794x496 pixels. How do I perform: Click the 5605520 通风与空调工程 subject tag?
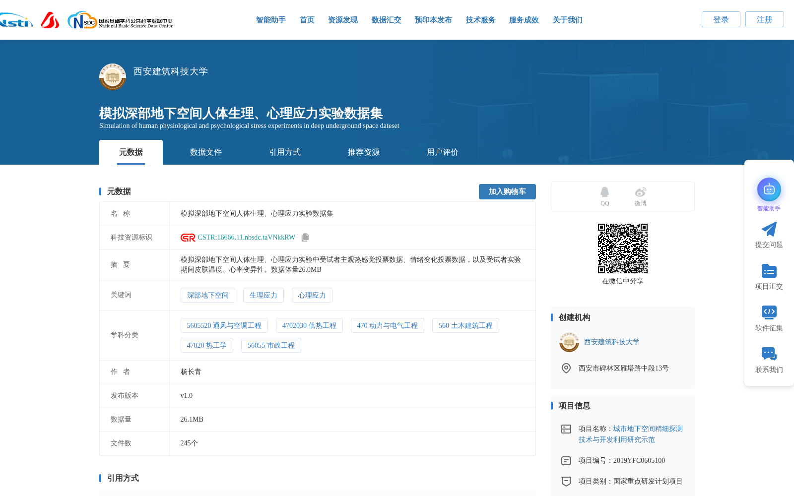224,325
